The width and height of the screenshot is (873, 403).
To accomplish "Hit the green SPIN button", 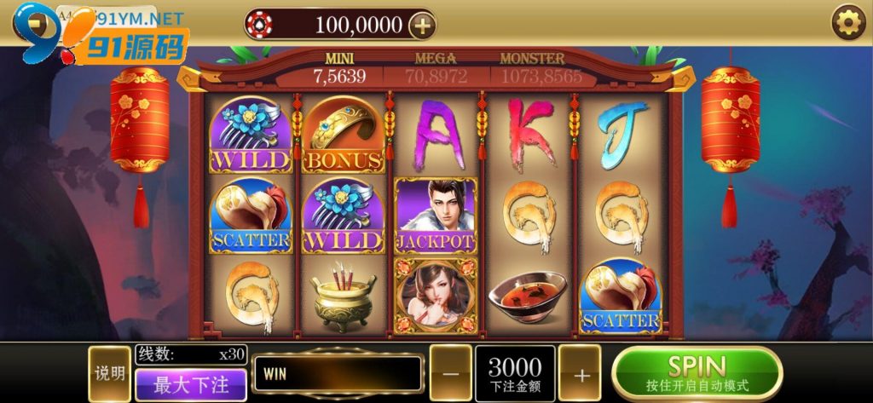I will point(697,373).
